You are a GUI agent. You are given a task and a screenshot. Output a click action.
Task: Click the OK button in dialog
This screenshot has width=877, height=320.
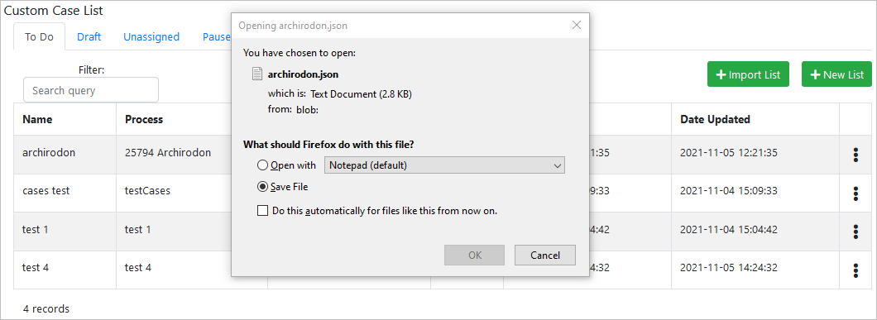[475, 256]
